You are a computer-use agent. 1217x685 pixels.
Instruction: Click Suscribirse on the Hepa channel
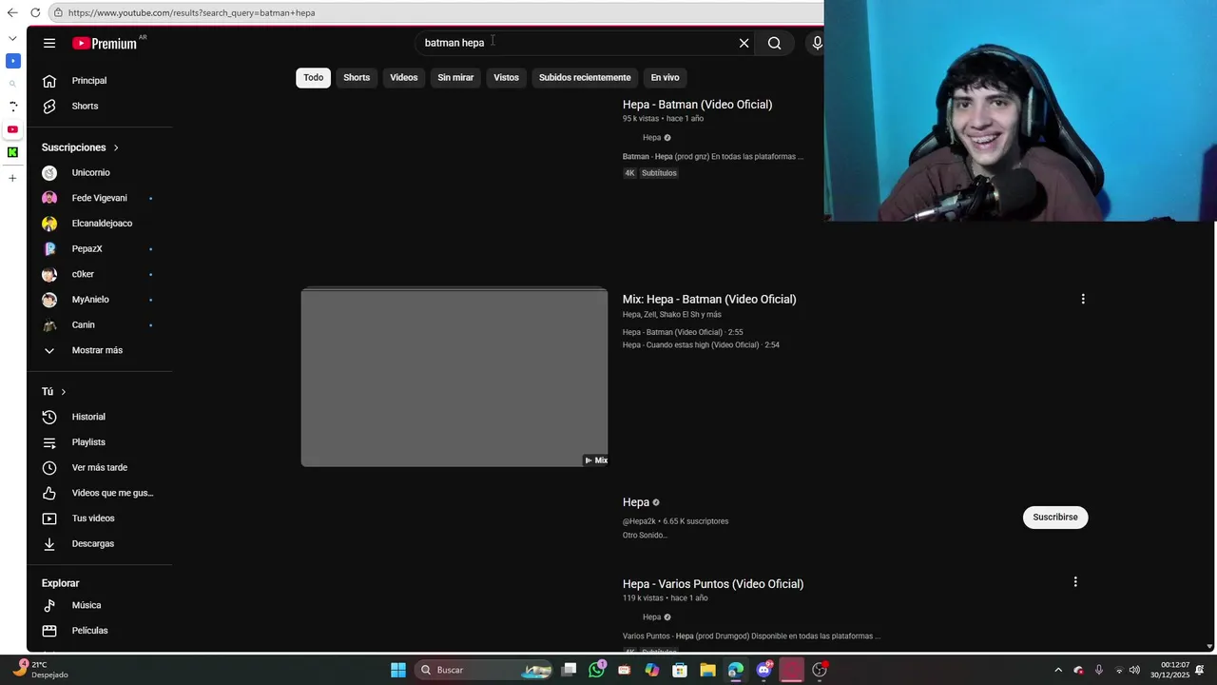pos(1055,517)
